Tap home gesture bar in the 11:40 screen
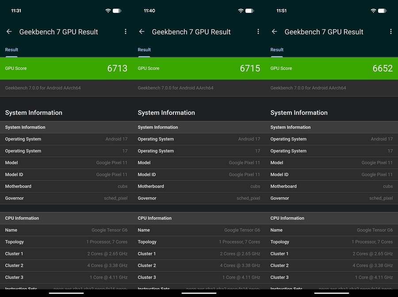The image size is (398, 297). [199, 293]
